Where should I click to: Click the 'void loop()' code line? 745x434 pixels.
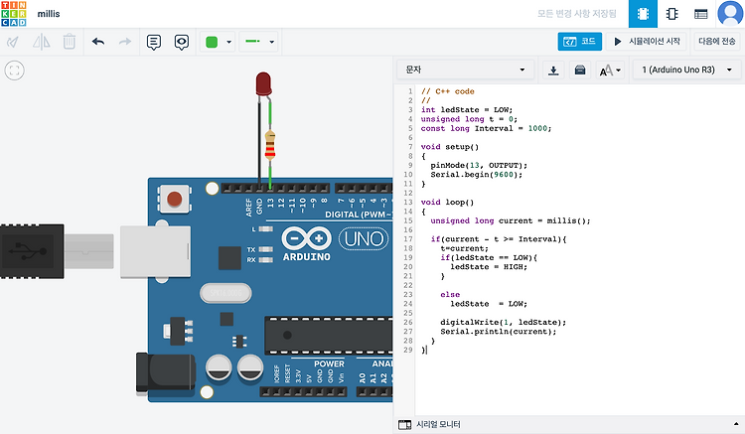pos(447,203)
